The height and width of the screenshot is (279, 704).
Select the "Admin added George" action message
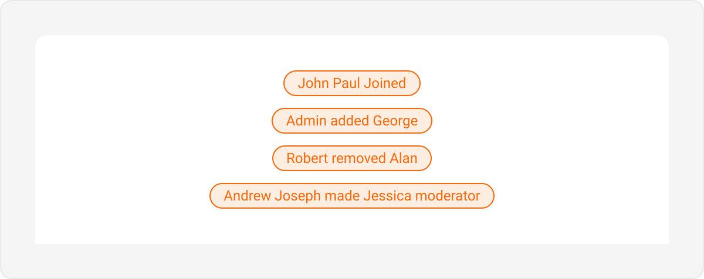352,121
